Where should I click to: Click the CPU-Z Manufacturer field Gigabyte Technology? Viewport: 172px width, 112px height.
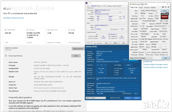pos(110,10)
